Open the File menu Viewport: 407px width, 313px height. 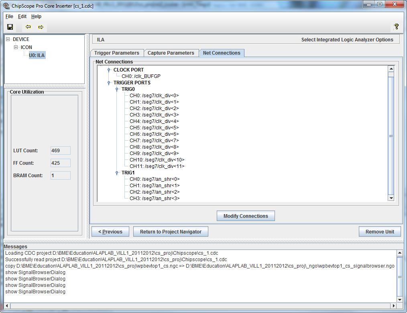pyautogui.click(x=9, y=16)
